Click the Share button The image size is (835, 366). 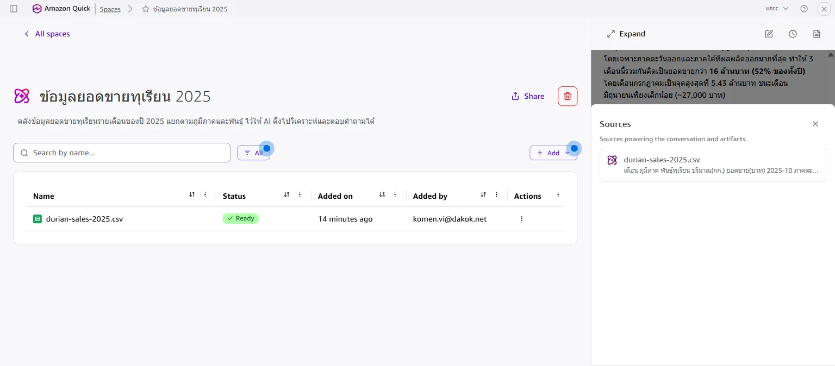(x=528, y=96)
